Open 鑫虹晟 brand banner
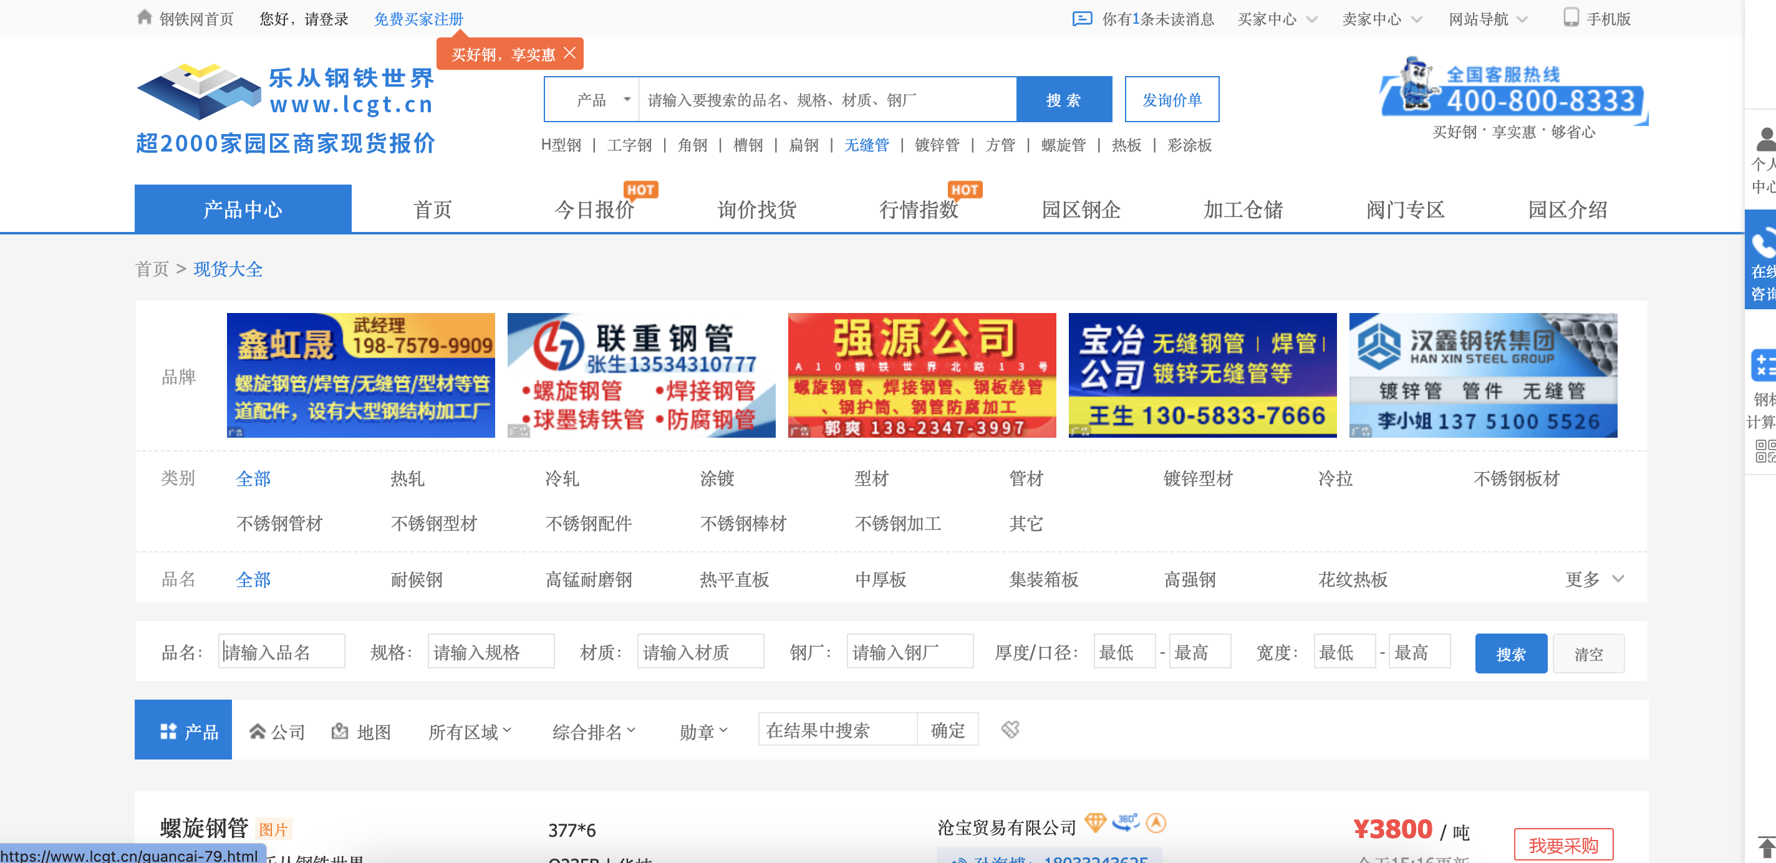Viewport: 1776px width, 863px height. coord(360,375)
